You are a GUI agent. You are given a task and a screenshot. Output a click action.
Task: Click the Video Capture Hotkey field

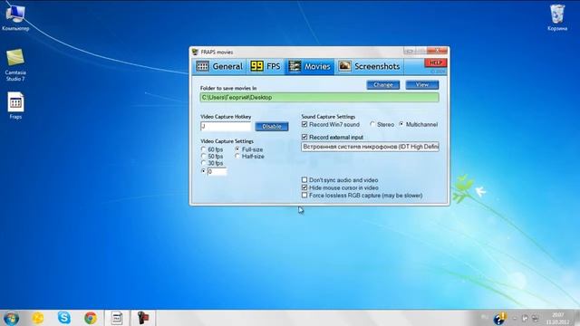(x=226, y=127)
